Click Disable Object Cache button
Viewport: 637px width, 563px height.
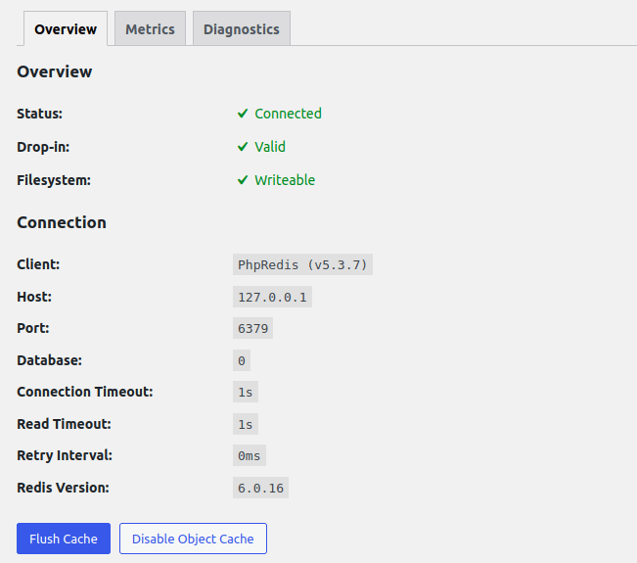[x=193, y=539]
